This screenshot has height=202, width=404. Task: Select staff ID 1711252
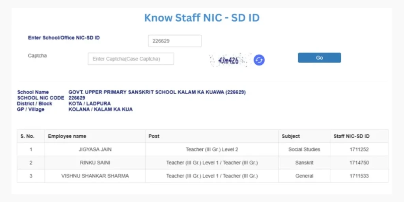359,150
